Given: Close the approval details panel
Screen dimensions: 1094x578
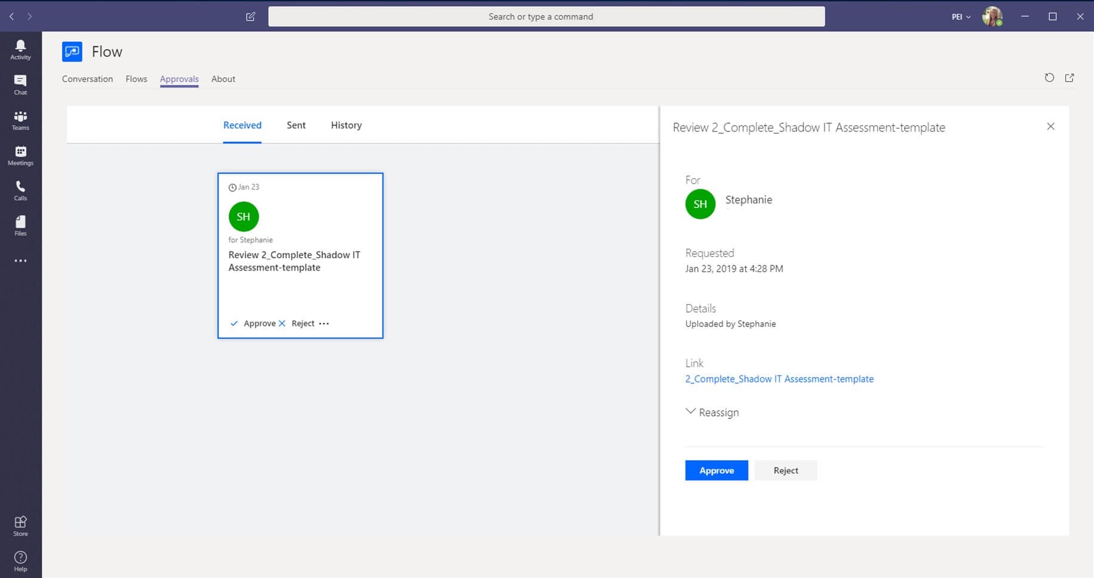Looking at the screenshot, I should tap(1050, 126).
